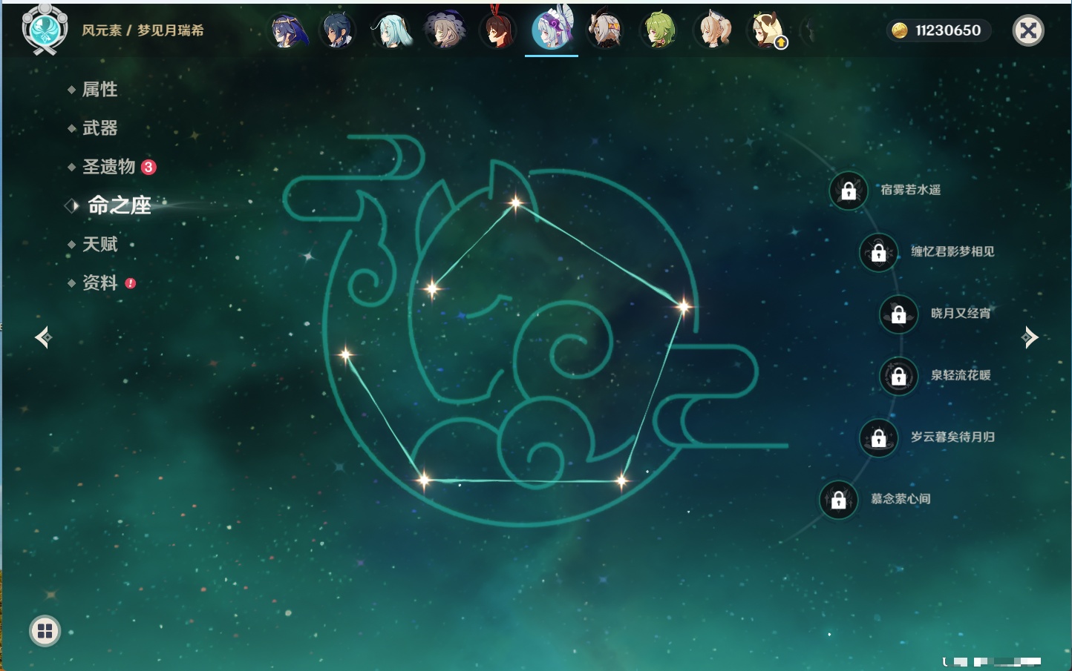This screenshot has width=1072, height=671.
Task: Select the locked 晓月又经宵 node
Action: coord(899,314)
